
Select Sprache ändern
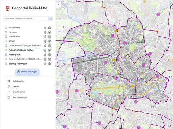pos(19,92)
